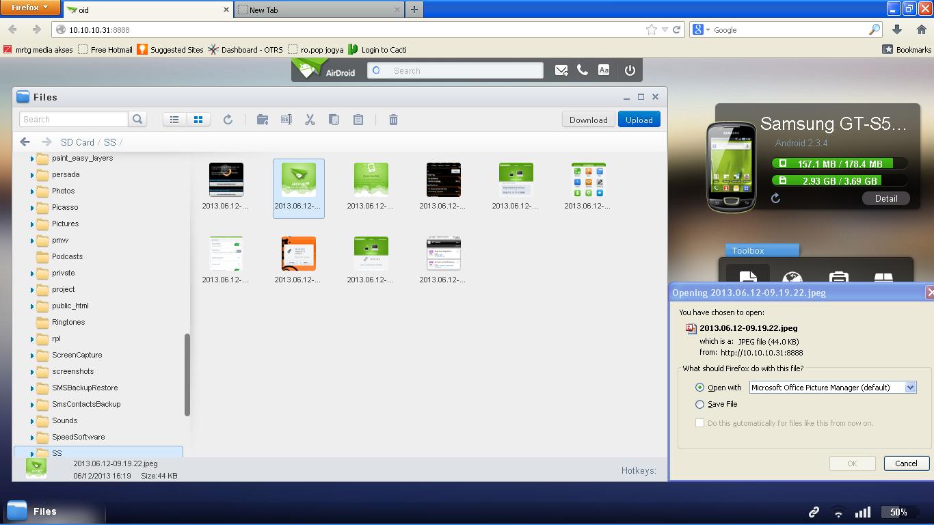Expand the persada folder in tree
The width and height of the screenshot is (934, 525).
pyautogui.click(x=32, y=174)
